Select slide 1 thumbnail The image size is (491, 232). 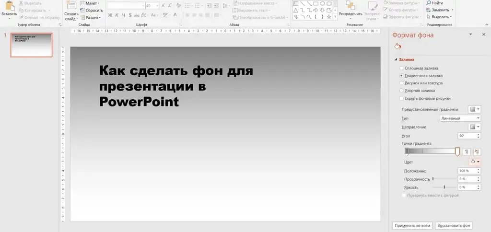(31, 45)
